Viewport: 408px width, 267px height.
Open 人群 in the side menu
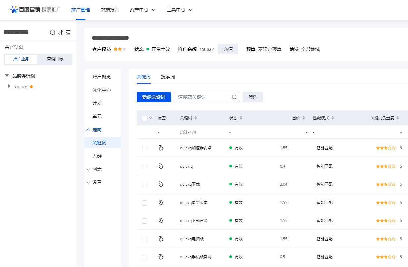coord(97,156)
